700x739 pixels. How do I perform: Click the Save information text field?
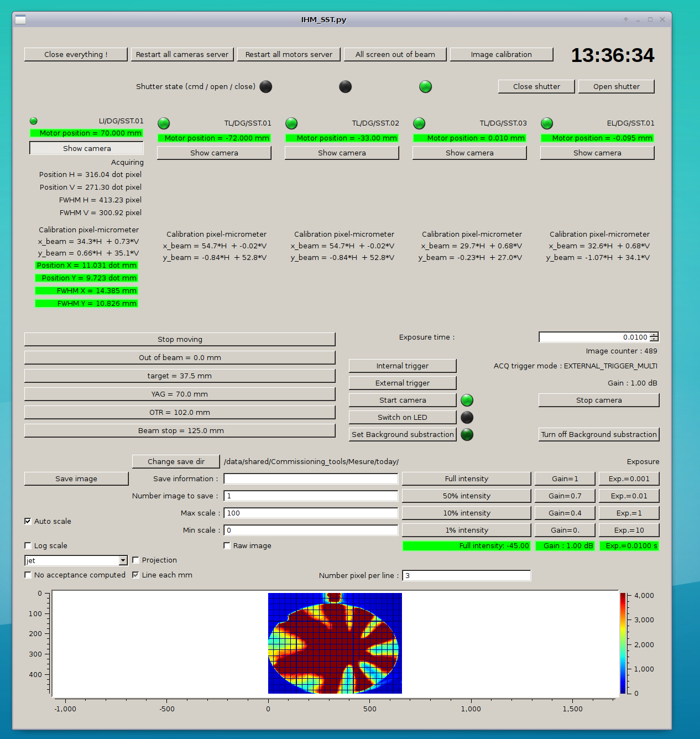(311, 478)
